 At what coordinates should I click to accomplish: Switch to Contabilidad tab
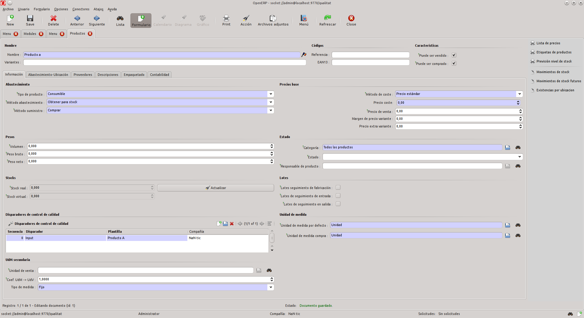pos(159,75)
